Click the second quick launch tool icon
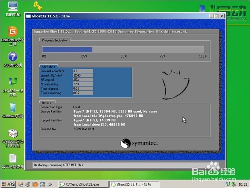The width and height of the screenshot is (250, 188). (x=28, y=184)
